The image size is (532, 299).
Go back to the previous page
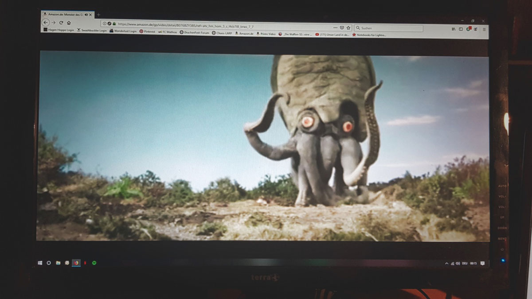pyautogui.click(x=46, y=23)
